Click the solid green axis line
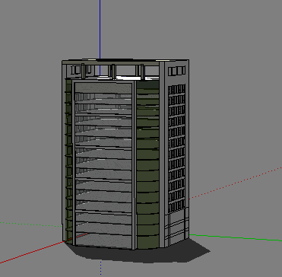The image size is (282, 277). pyautogui.click(x=236, y=237)
